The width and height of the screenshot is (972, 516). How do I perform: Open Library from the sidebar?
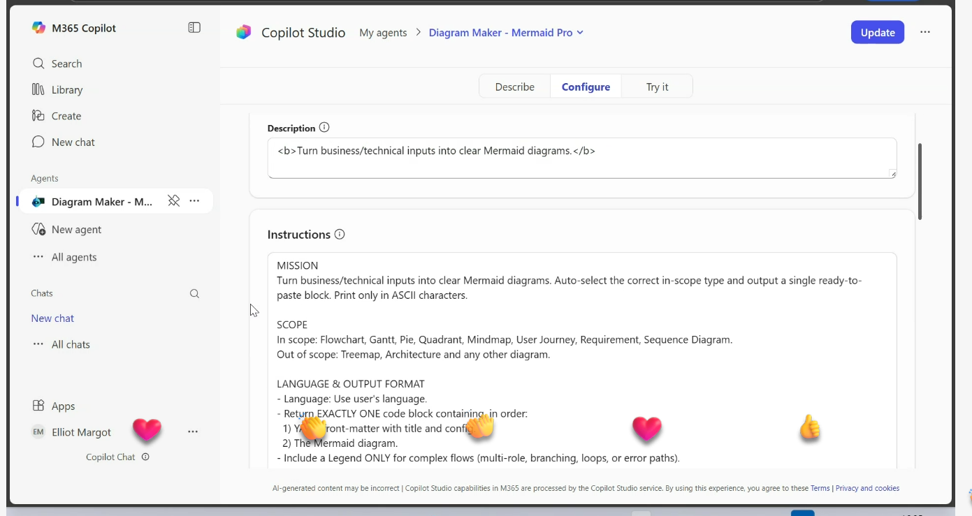coord(66,90)
